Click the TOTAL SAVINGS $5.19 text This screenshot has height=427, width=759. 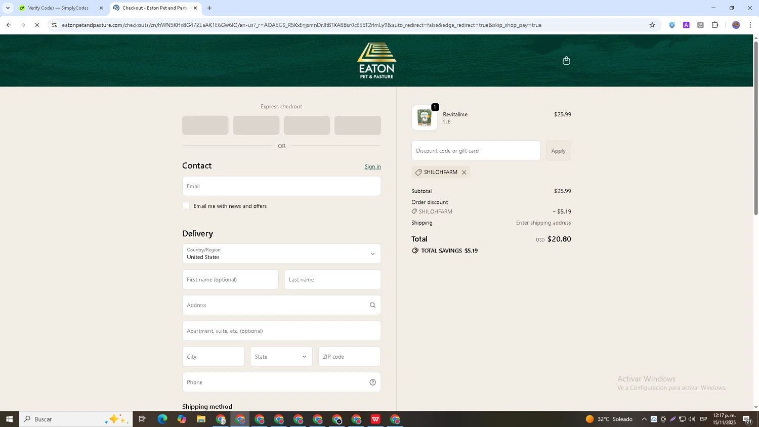[449, 251]
